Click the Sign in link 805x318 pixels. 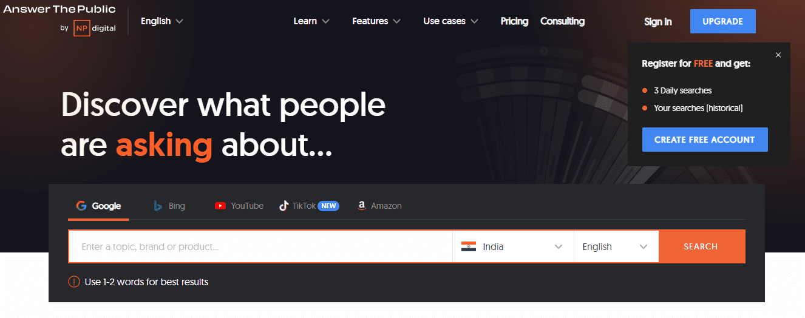coord(658,22)
